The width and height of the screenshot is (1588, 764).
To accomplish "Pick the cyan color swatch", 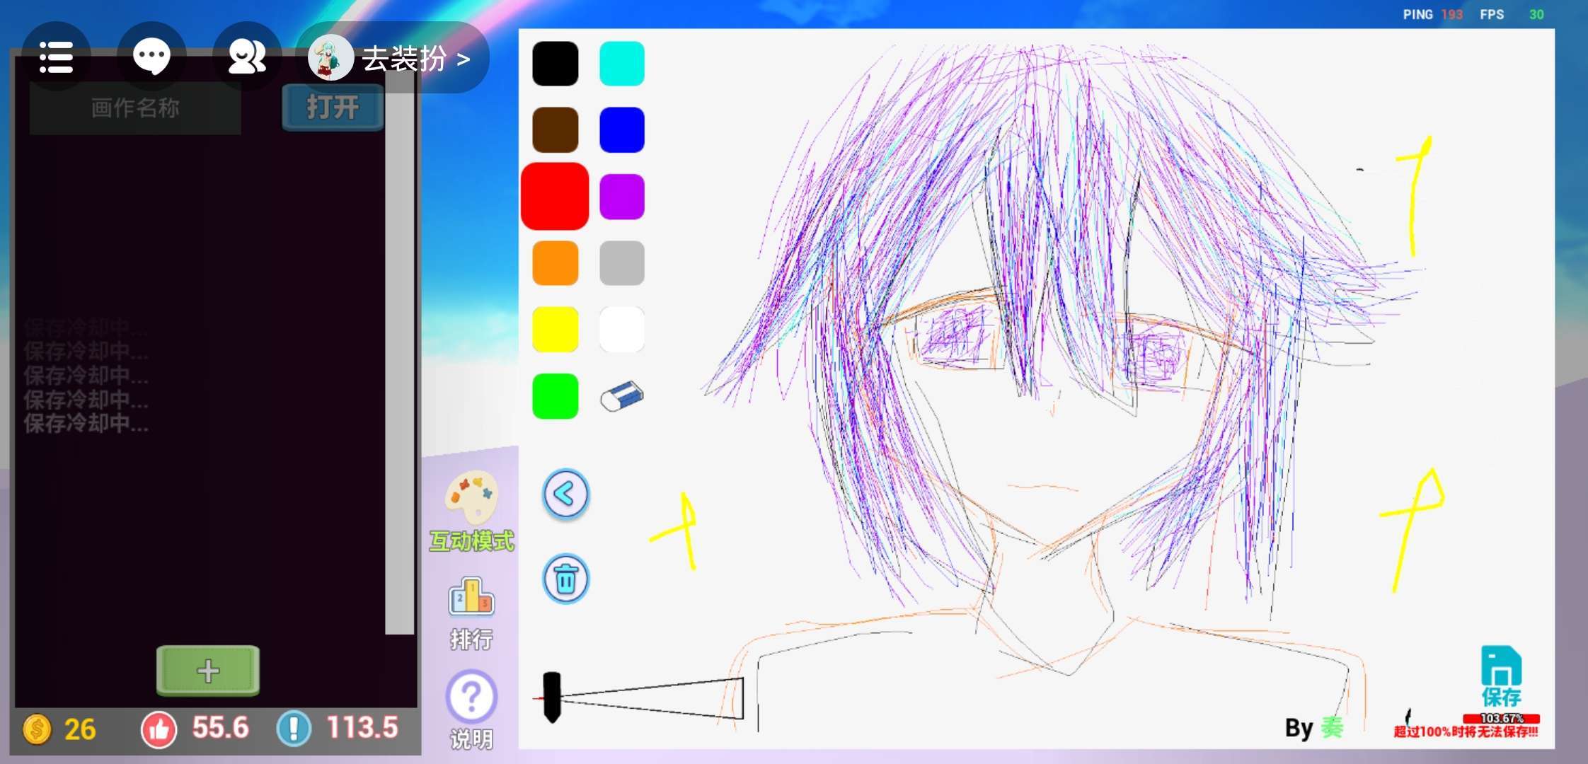I will pyautogui.click(x=621, y=64).
